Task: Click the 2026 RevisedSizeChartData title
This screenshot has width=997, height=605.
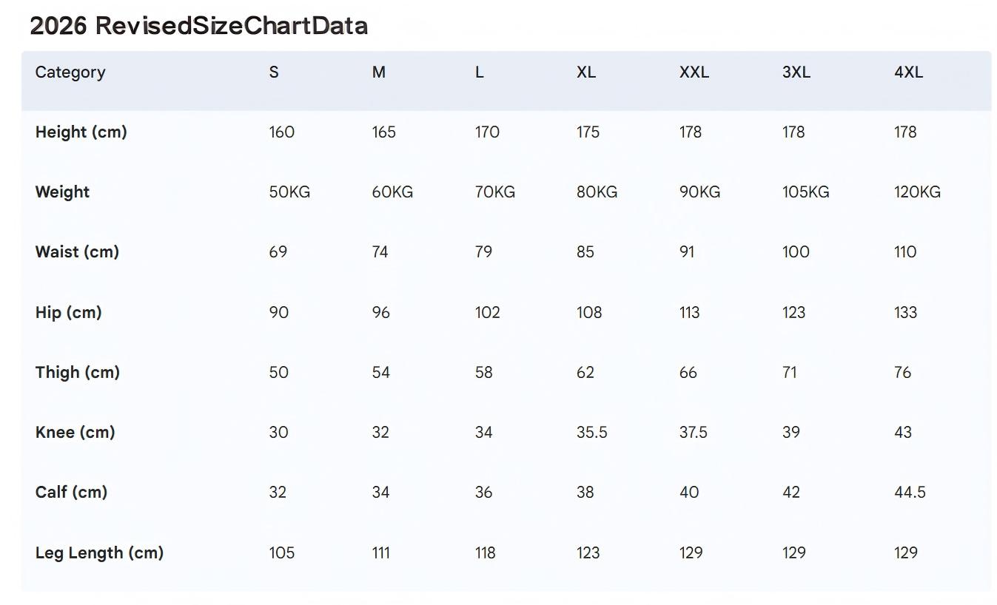Action: pos(198,26)
